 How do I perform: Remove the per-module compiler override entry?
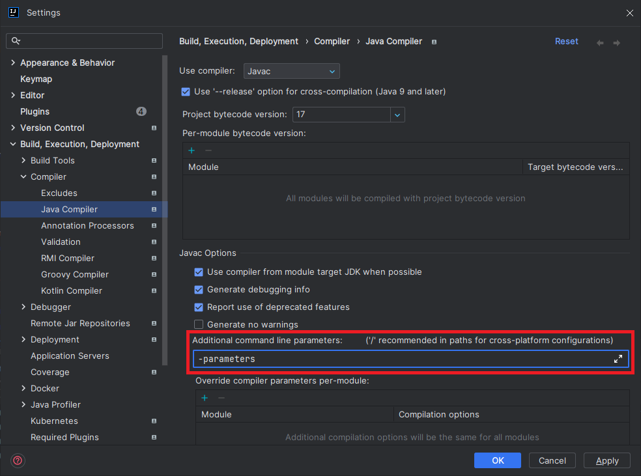coord(221,398)
